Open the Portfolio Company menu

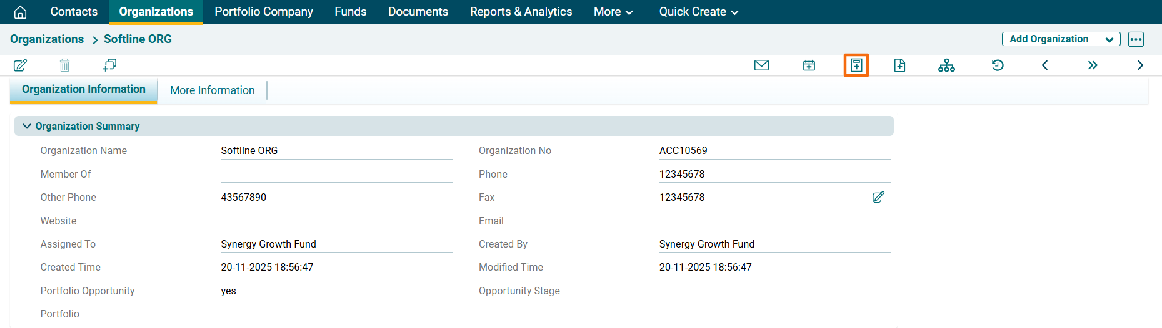[x=263, y=12]
